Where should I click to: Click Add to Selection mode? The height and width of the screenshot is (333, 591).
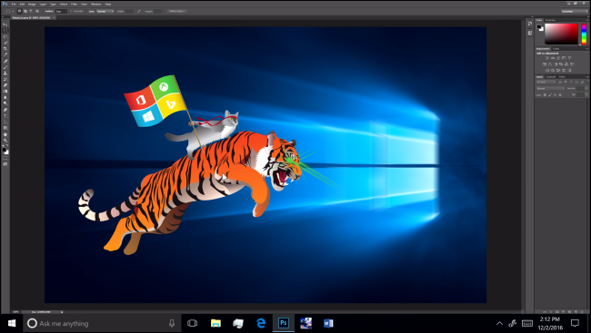pyautogui.click(x=25, y=11)
